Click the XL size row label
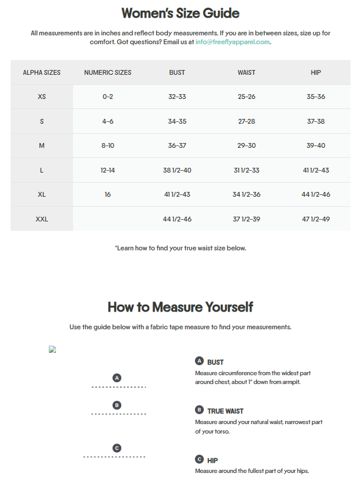 tap(42, 194)
